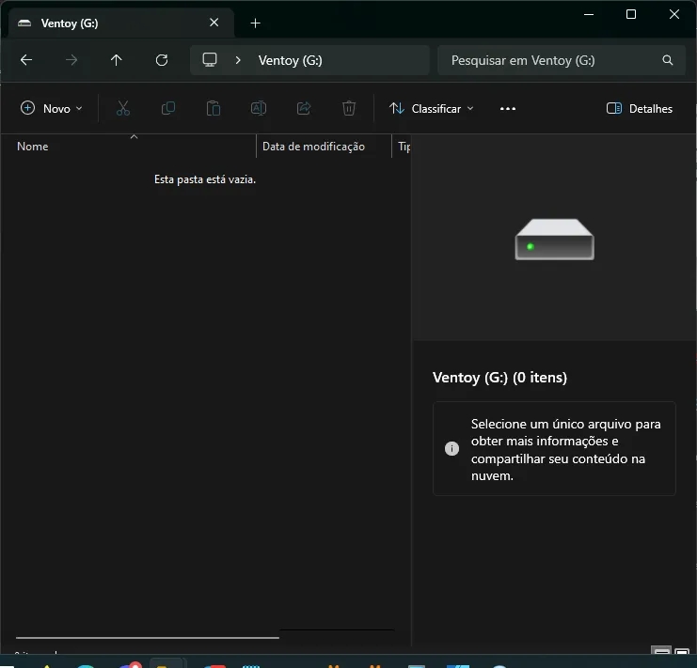Viewport: 697px width, 668px height.
Task: Click the Up directory arrow
Action: pyautogui.click(x=116, y=60)
